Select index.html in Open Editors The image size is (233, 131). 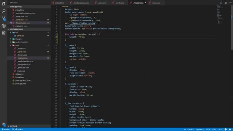(x=20, y=10)
